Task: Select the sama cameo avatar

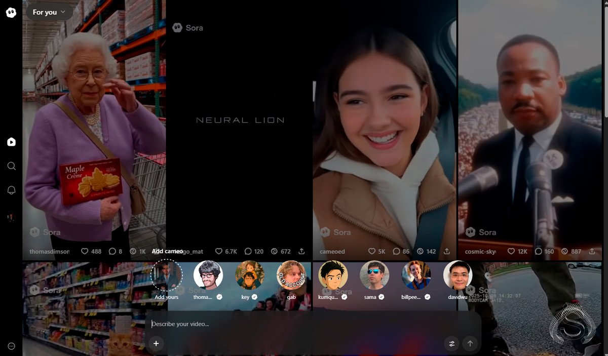Action: pyautogui.click(x=374, y=275)
